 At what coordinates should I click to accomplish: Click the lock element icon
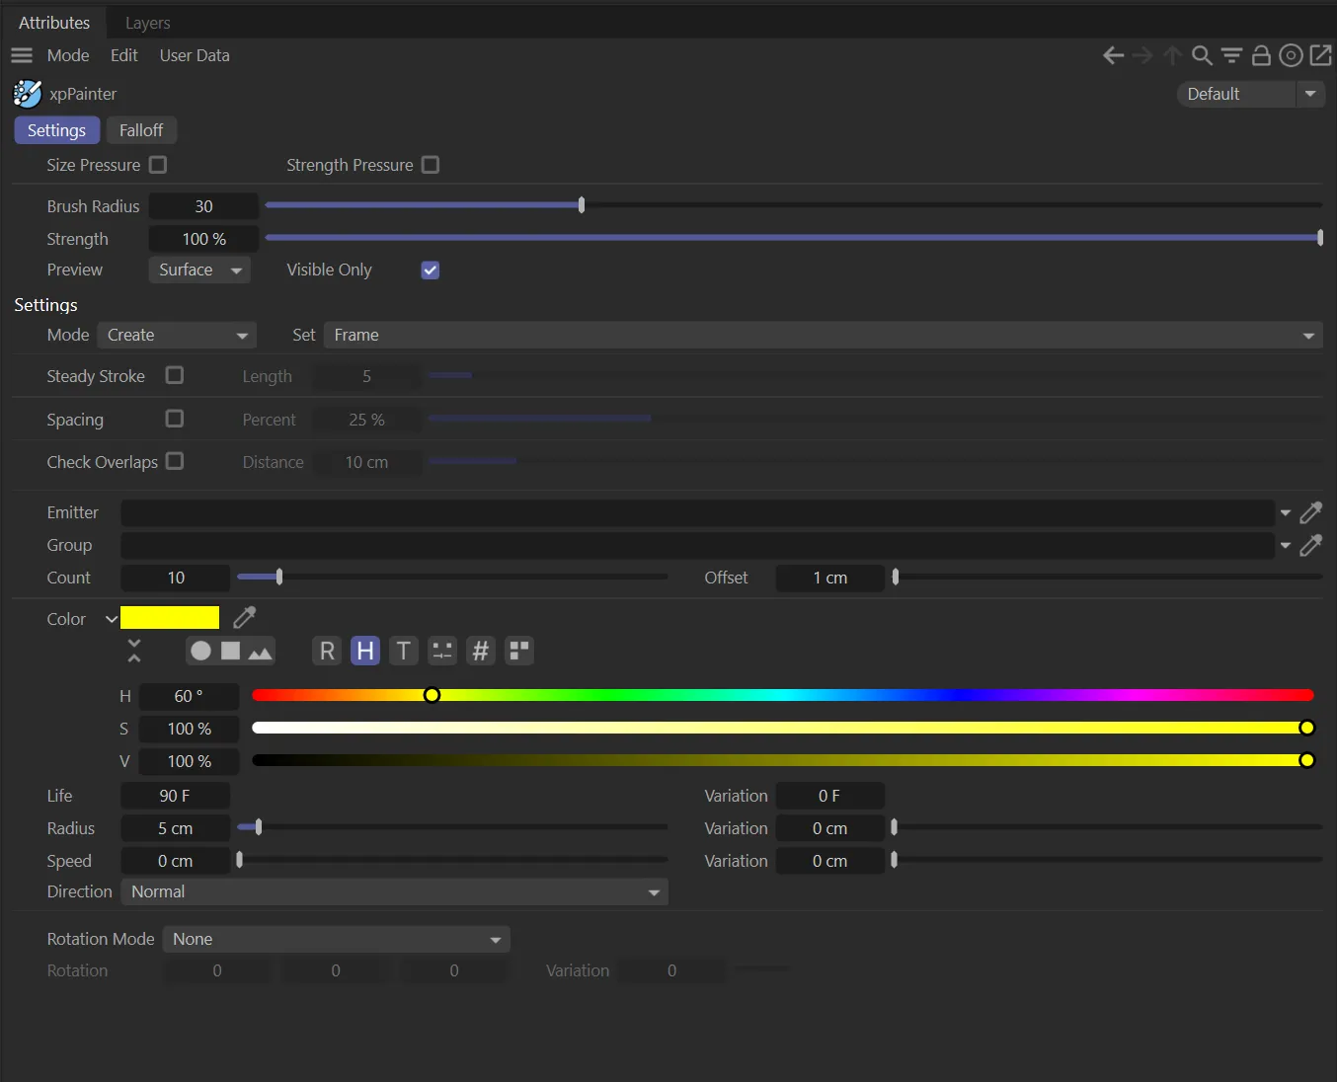coord(1261,56)
